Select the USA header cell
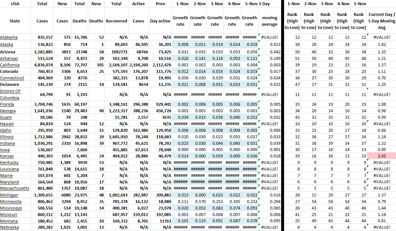The image size is (396, 231). [x=15, y=4]
